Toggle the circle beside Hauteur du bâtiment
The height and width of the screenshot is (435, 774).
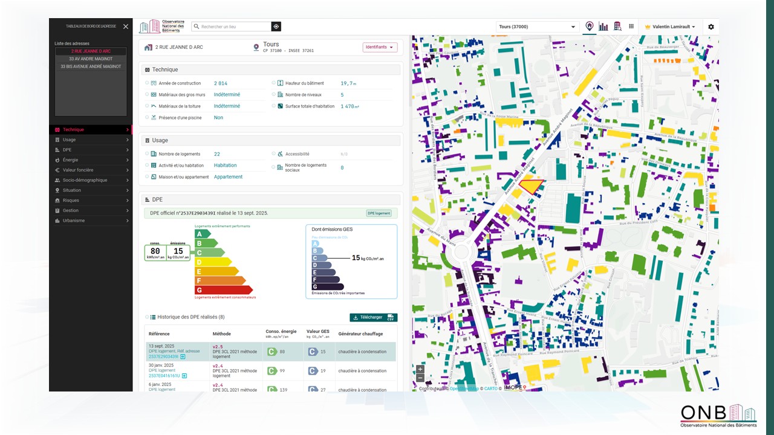coord(273,83)
